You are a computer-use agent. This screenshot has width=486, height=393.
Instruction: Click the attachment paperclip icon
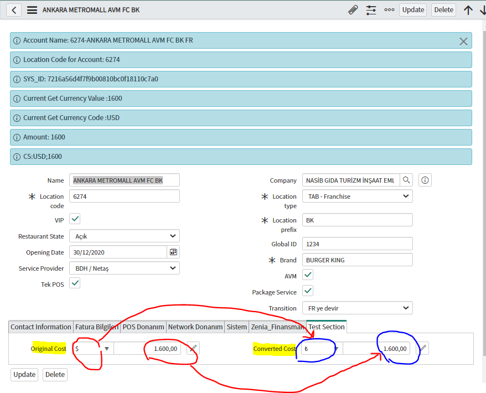[x=353, y=9]
